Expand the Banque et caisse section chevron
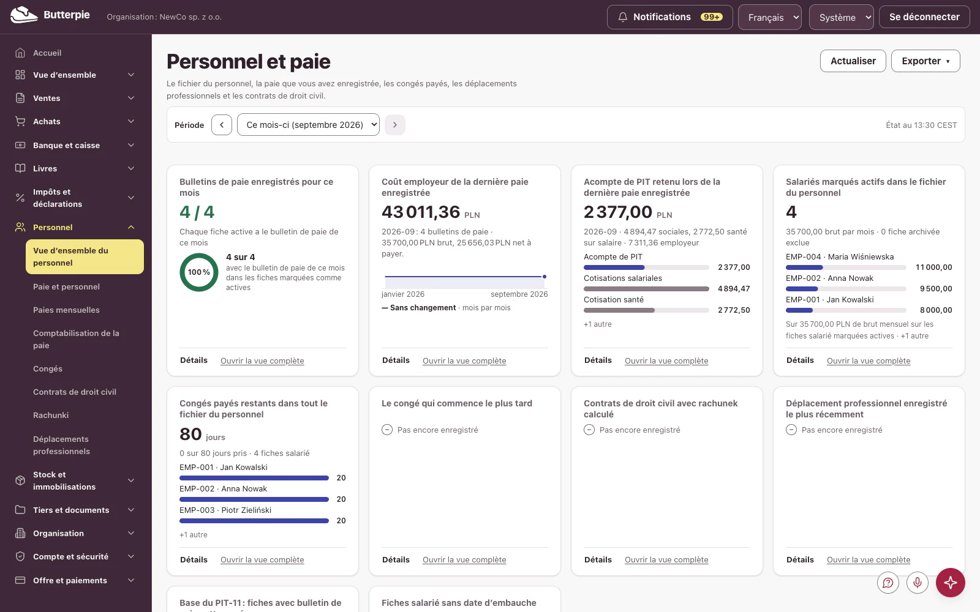980x612 pixels. click(131, 145)
